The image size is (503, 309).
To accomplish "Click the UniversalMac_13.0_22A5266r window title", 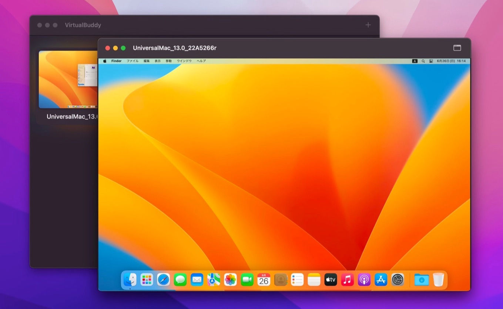I will pyautogui.click(x=175, y=48).
